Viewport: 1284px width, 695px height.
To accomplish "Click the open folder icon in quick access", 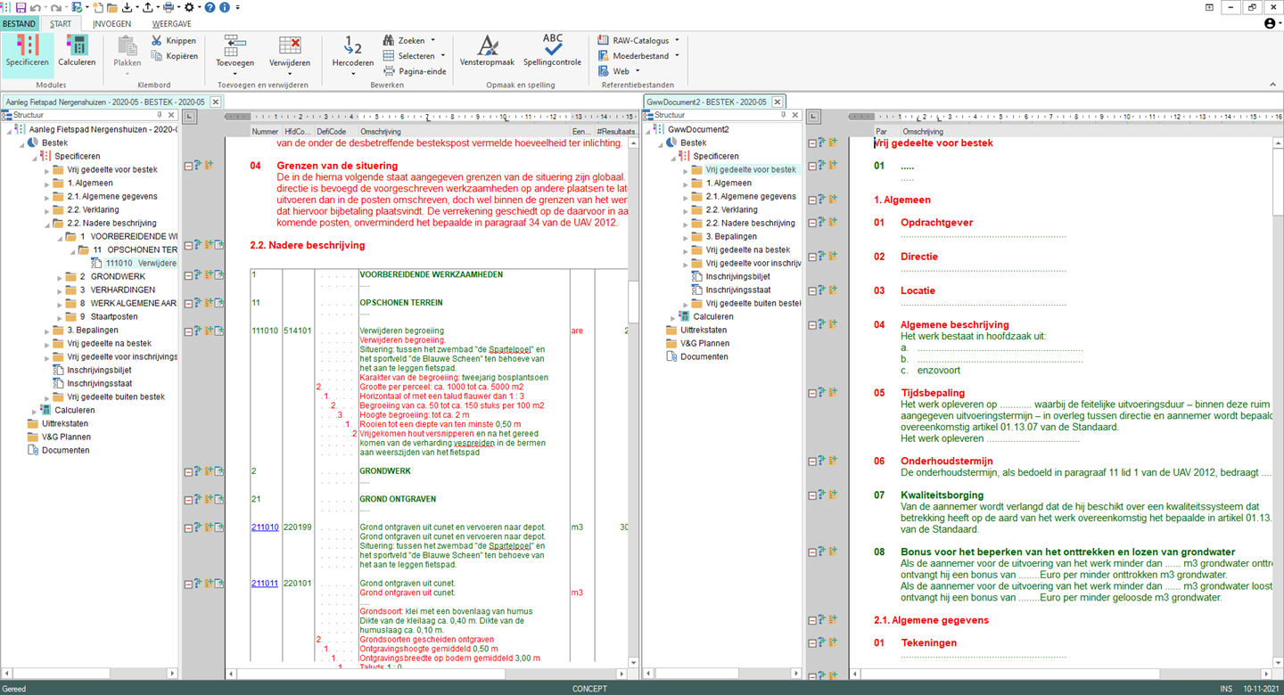I will 111,7.
